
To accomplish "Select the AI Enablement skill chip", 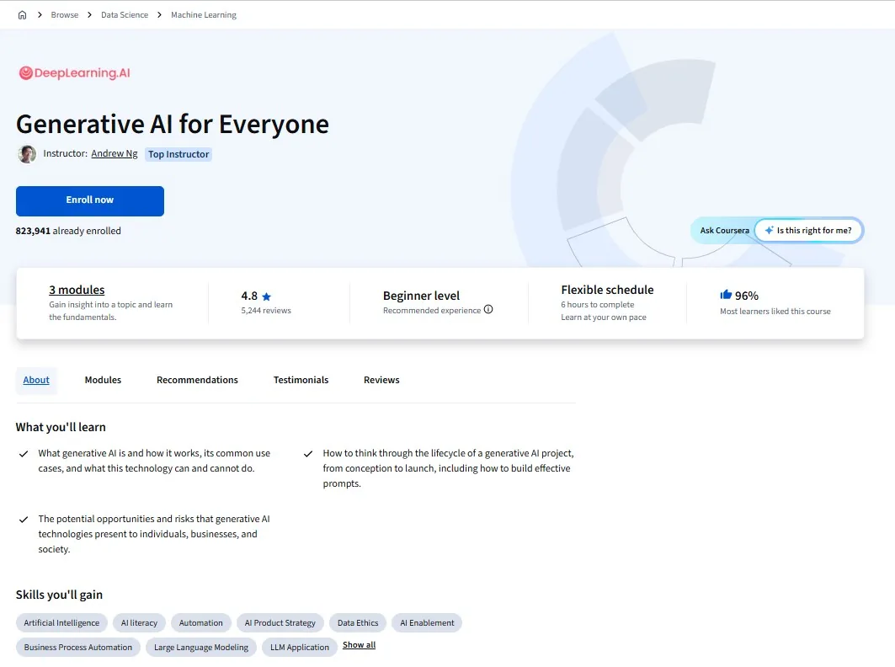I will point(427,623).
